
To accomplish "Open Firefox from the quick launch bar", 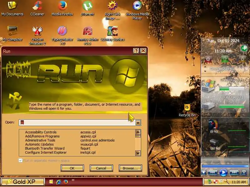I will 66,182.
